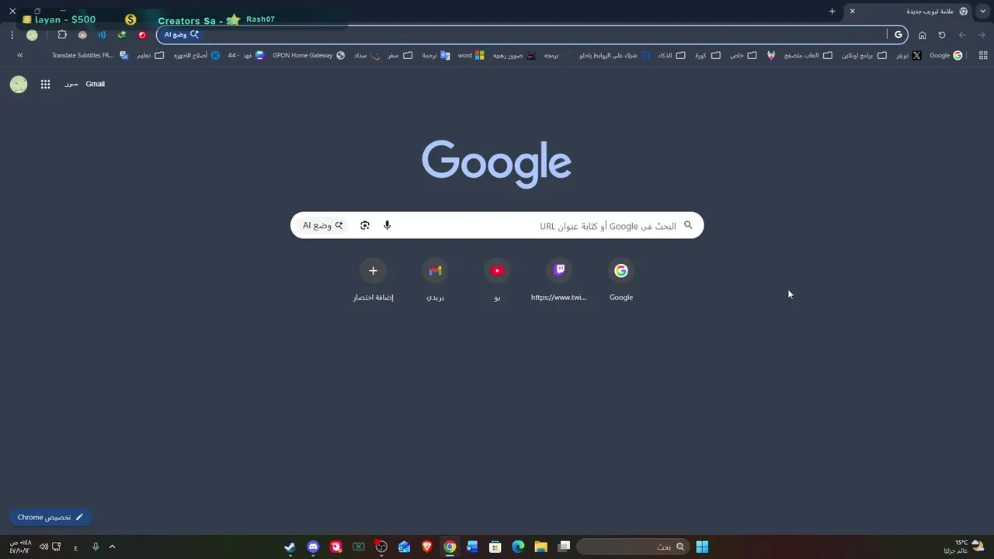The image size is (994, 559).
Task: Open Google Lens image search icon
Action: pyautogui.click(x=365, y=226)
